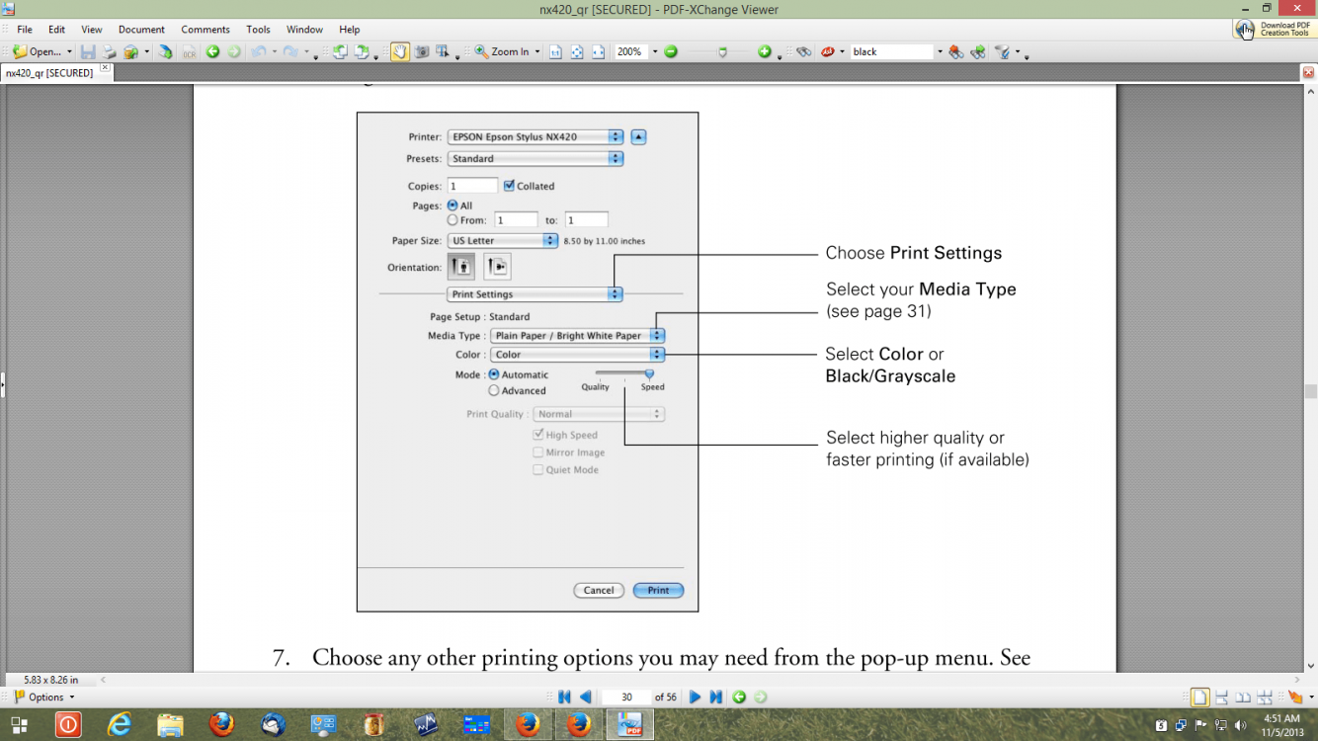Image resolution: width=1318 pixels, height=741 pixels.
Task: Click the Actual Size zoom icon
Action: [x=556, y=51]
